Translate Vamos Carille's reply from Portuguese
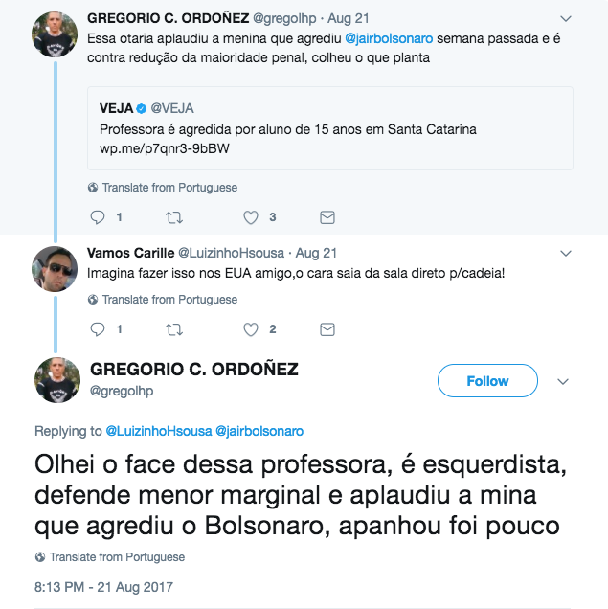Screen dimensions: 608x609 169,299
